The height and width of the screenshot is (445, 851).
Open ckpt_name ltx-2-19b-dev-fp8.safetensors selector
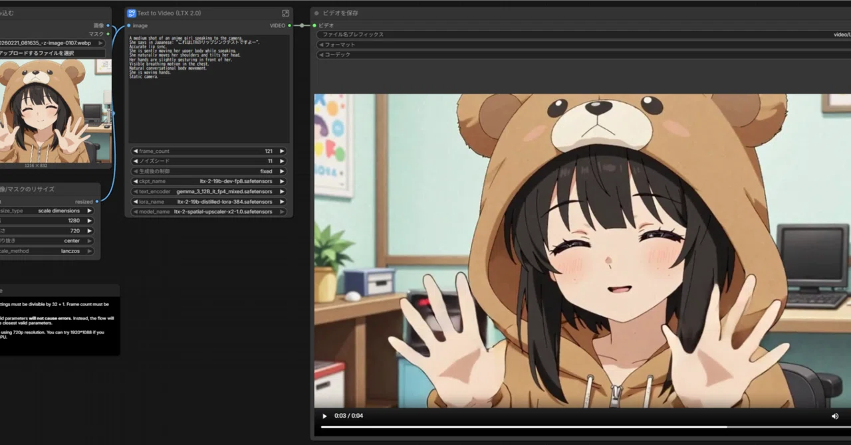tap(208, 181)
